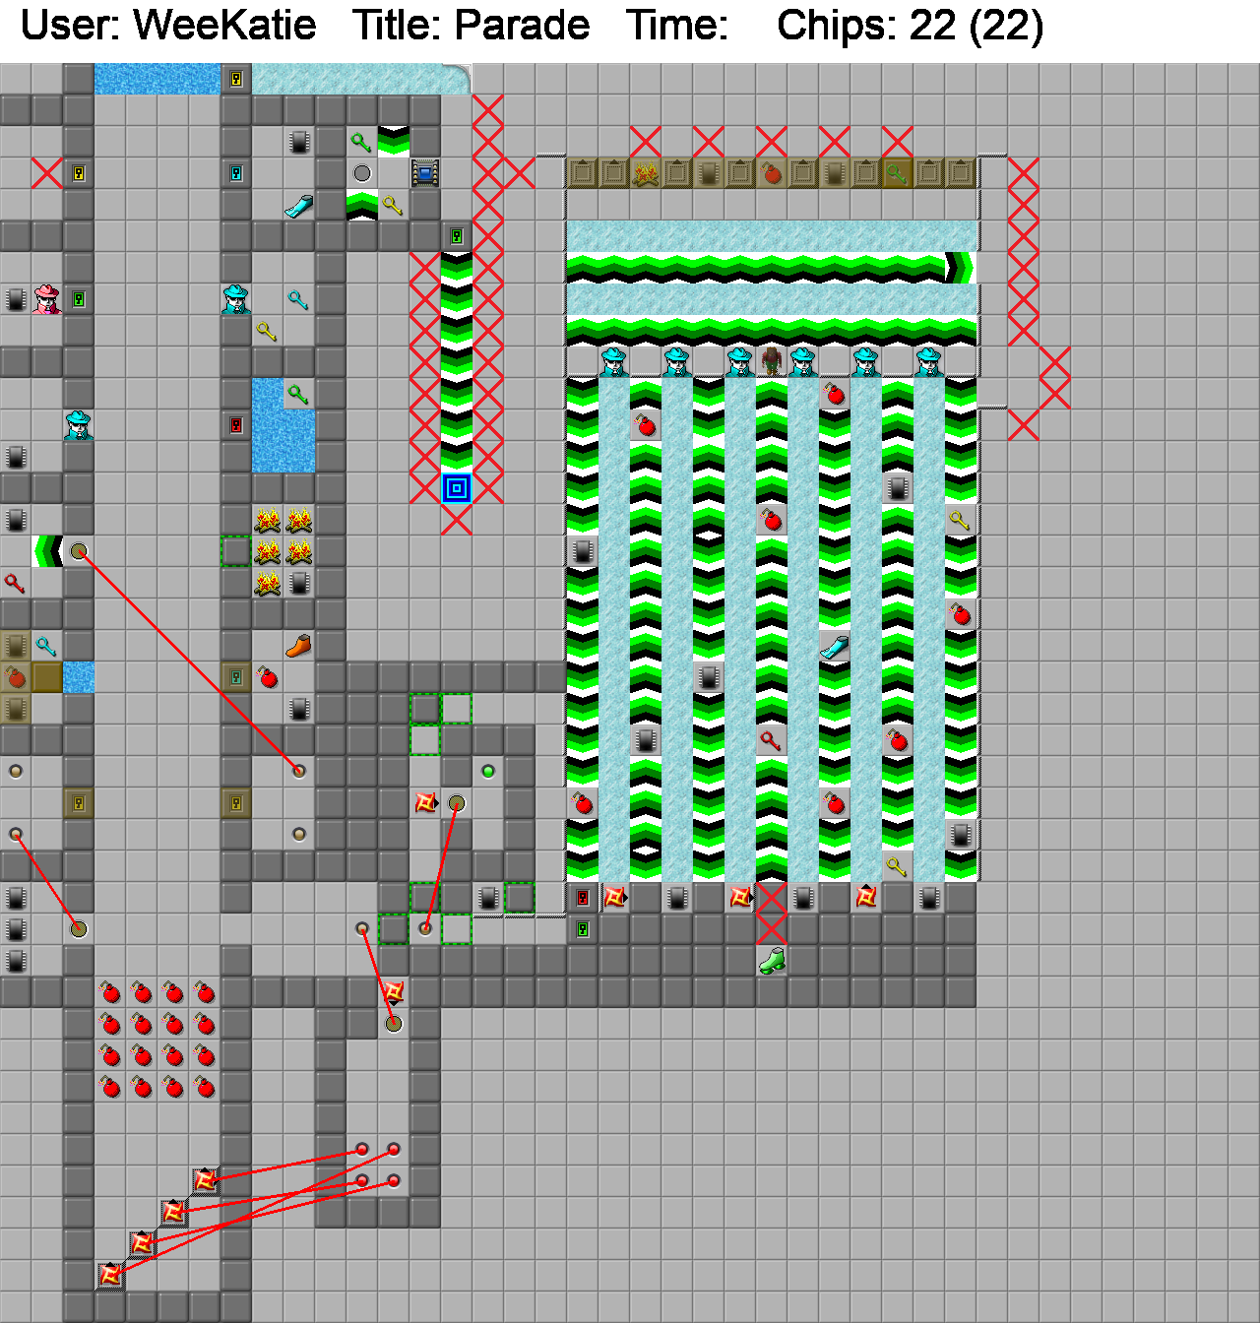Click the right-pointing force floor tile
Viewport: 1260px width, 1323px height.
[960, 267]
